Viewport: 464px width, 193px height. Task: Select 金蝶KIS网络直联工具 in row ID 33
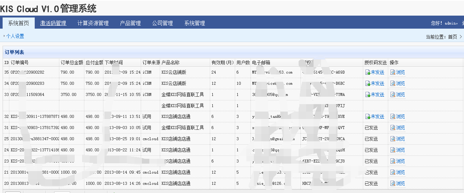coord(183,95)
